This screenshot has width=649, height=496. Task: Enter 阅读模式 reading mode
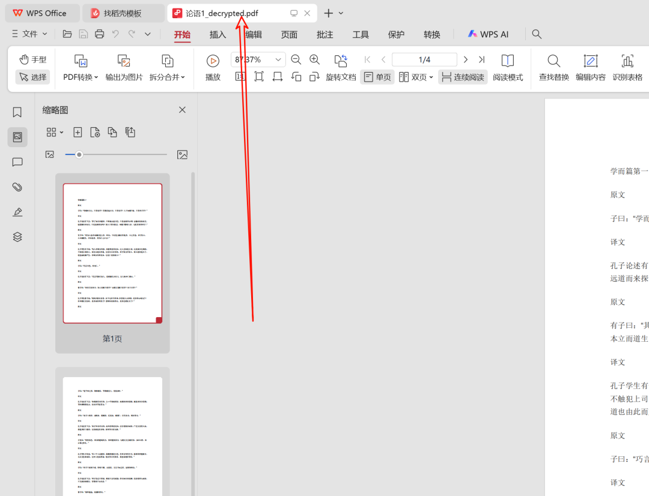pos(508,68)
